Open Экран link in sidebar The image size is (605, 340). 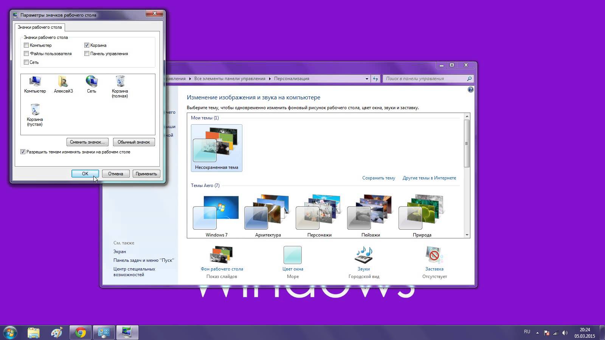click(119, 252)
